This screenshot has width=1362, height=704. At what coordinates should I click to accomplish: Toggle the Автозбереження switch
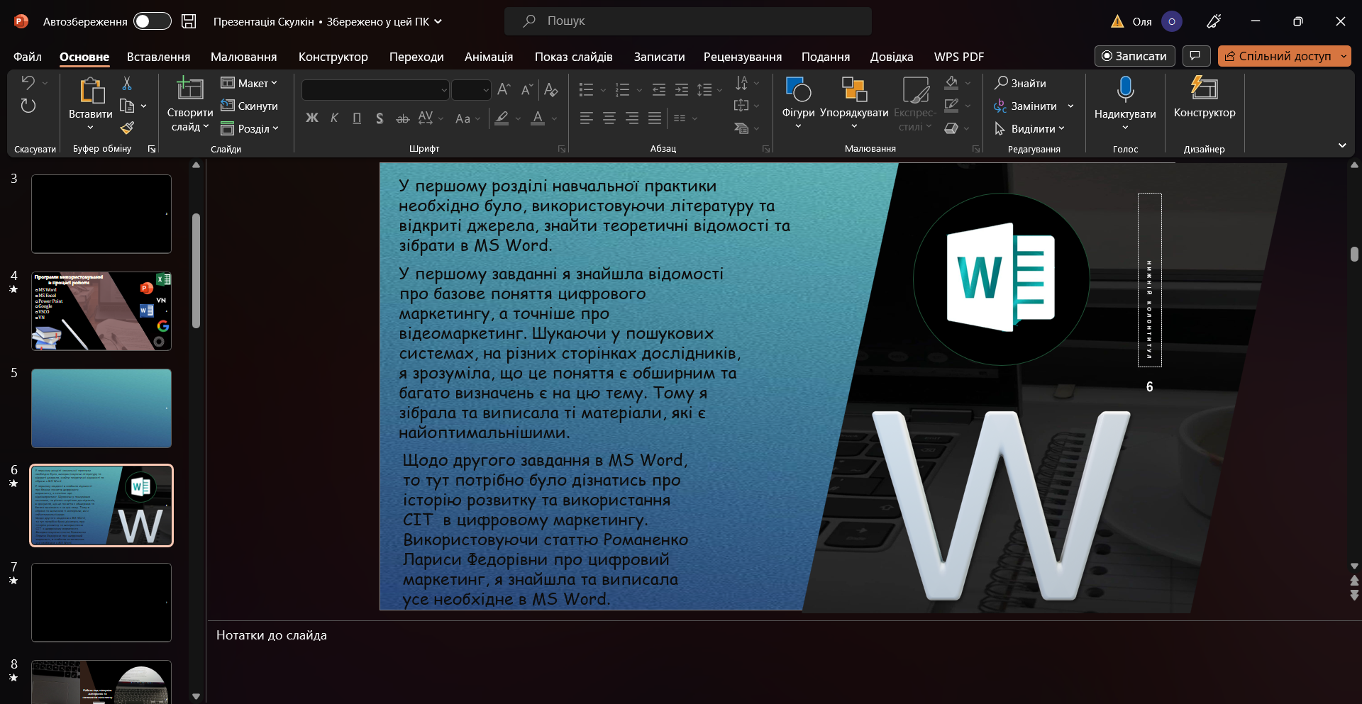point(153,21)
